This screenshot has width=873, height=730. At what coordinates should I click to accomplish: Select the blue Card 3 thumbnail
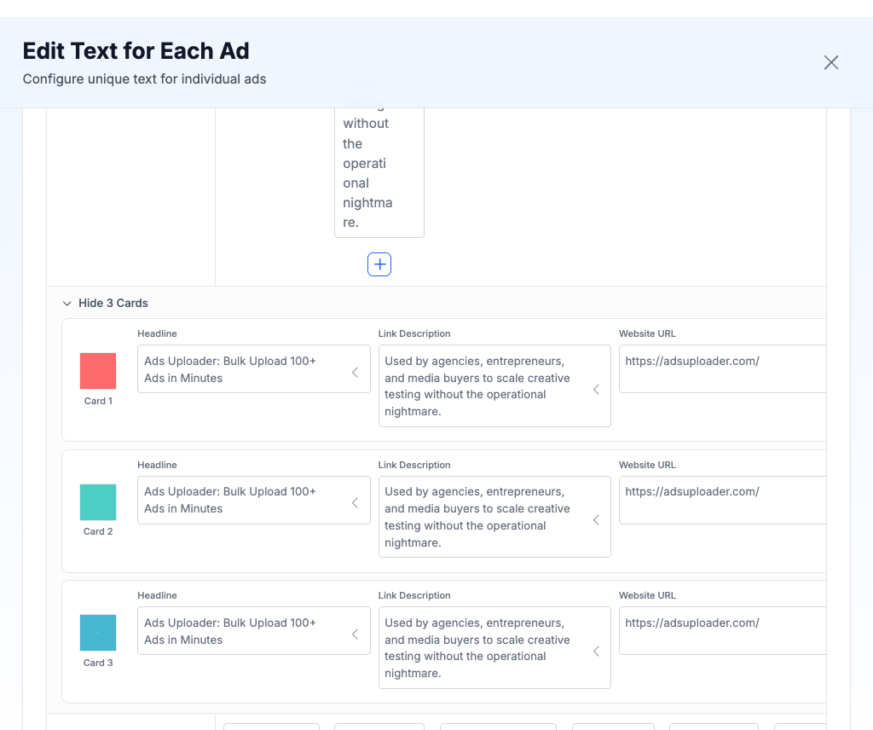pos(98,633)
